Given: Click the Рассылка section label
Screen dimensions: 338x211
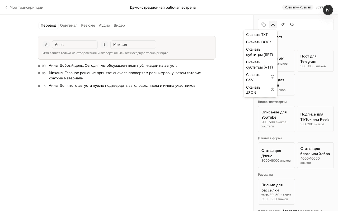Looking at the screenshot, I should coord(265,175).
